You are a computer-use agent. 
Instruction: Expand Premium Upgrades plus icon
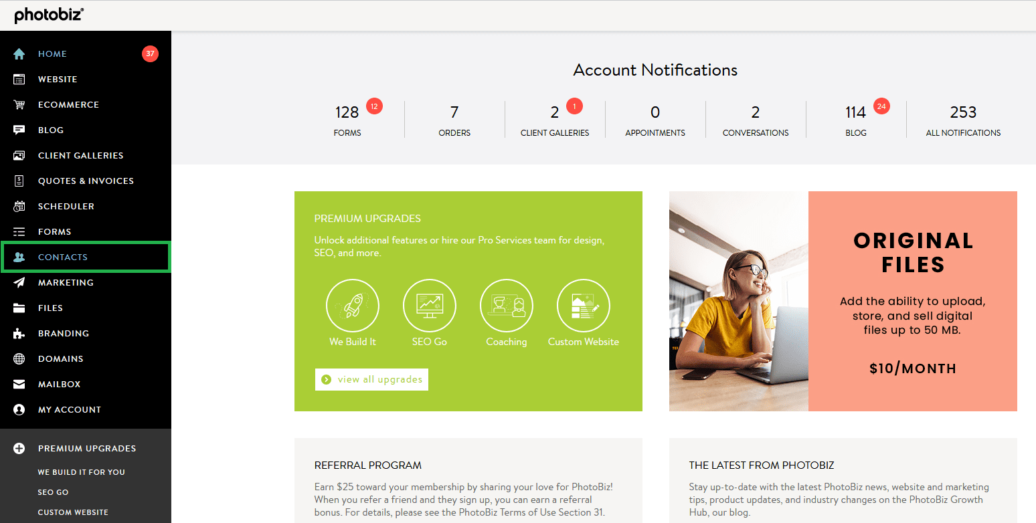click(x=19, y=449)
